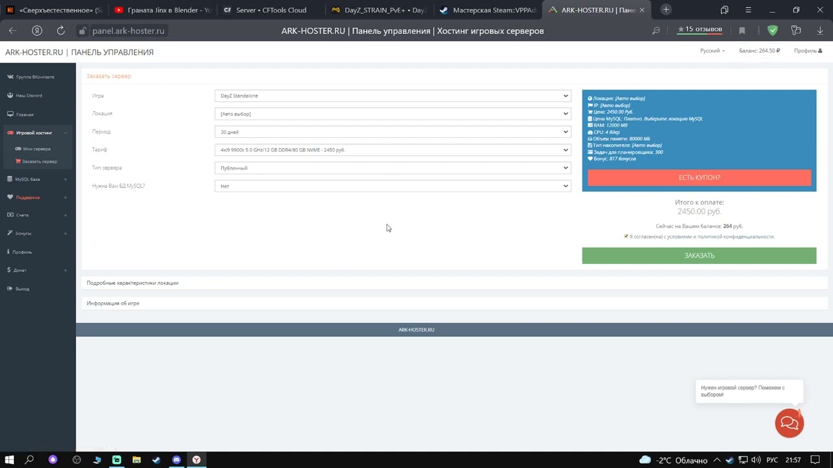The height and width of the screenshot is (468, 833).
Task: Expand the Поддержка sidebar section
Action: click(x=38, y=197)
